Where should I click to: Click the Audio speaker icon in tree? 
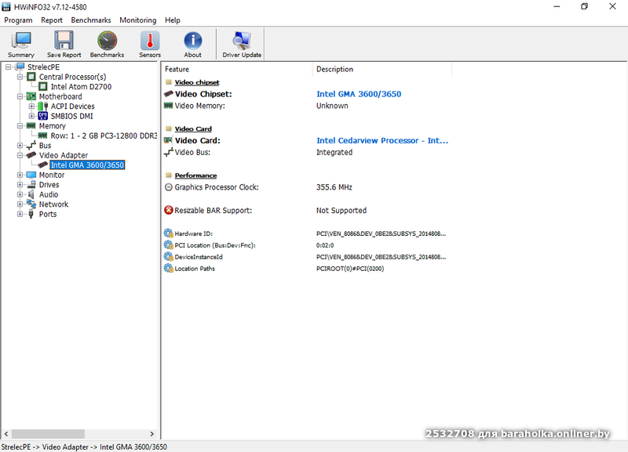tap(31, 194)
